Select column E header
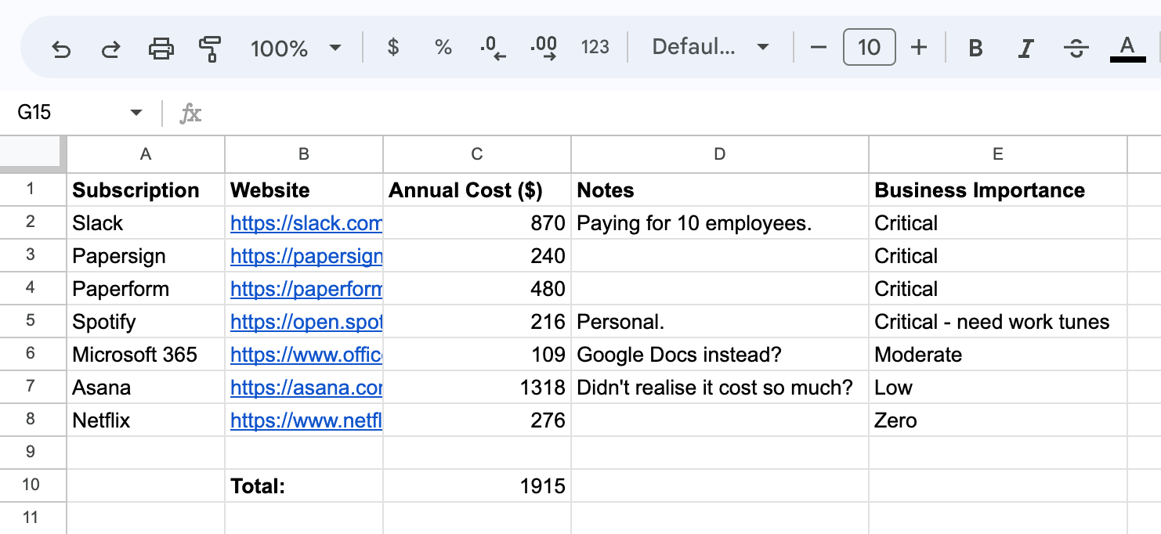 998,154
